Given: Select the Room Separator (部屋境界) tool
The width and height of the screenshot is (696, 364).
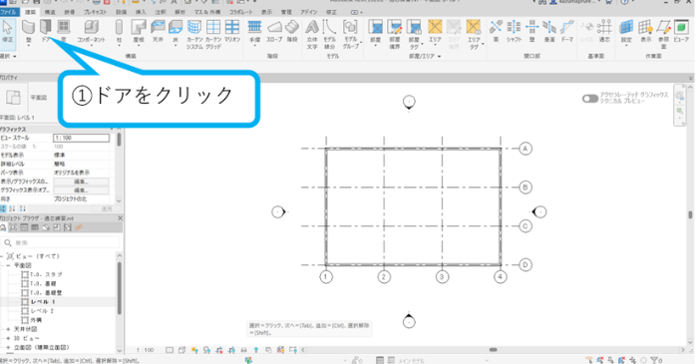Looking at the screenshot, I should click(x=395, y=34).
